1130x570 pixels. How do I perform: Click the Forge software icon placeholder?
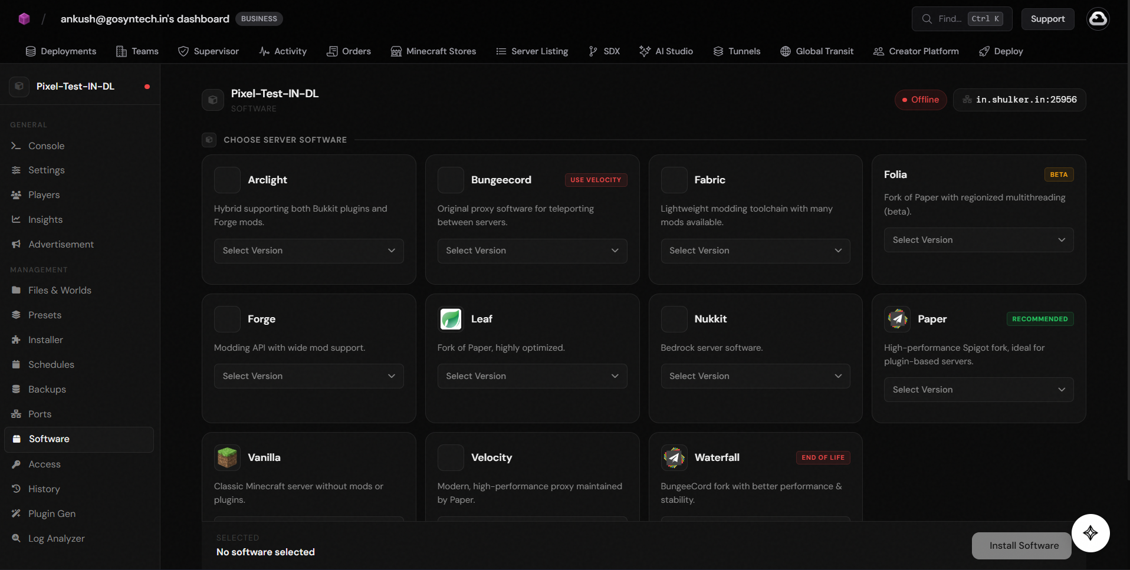227,319
